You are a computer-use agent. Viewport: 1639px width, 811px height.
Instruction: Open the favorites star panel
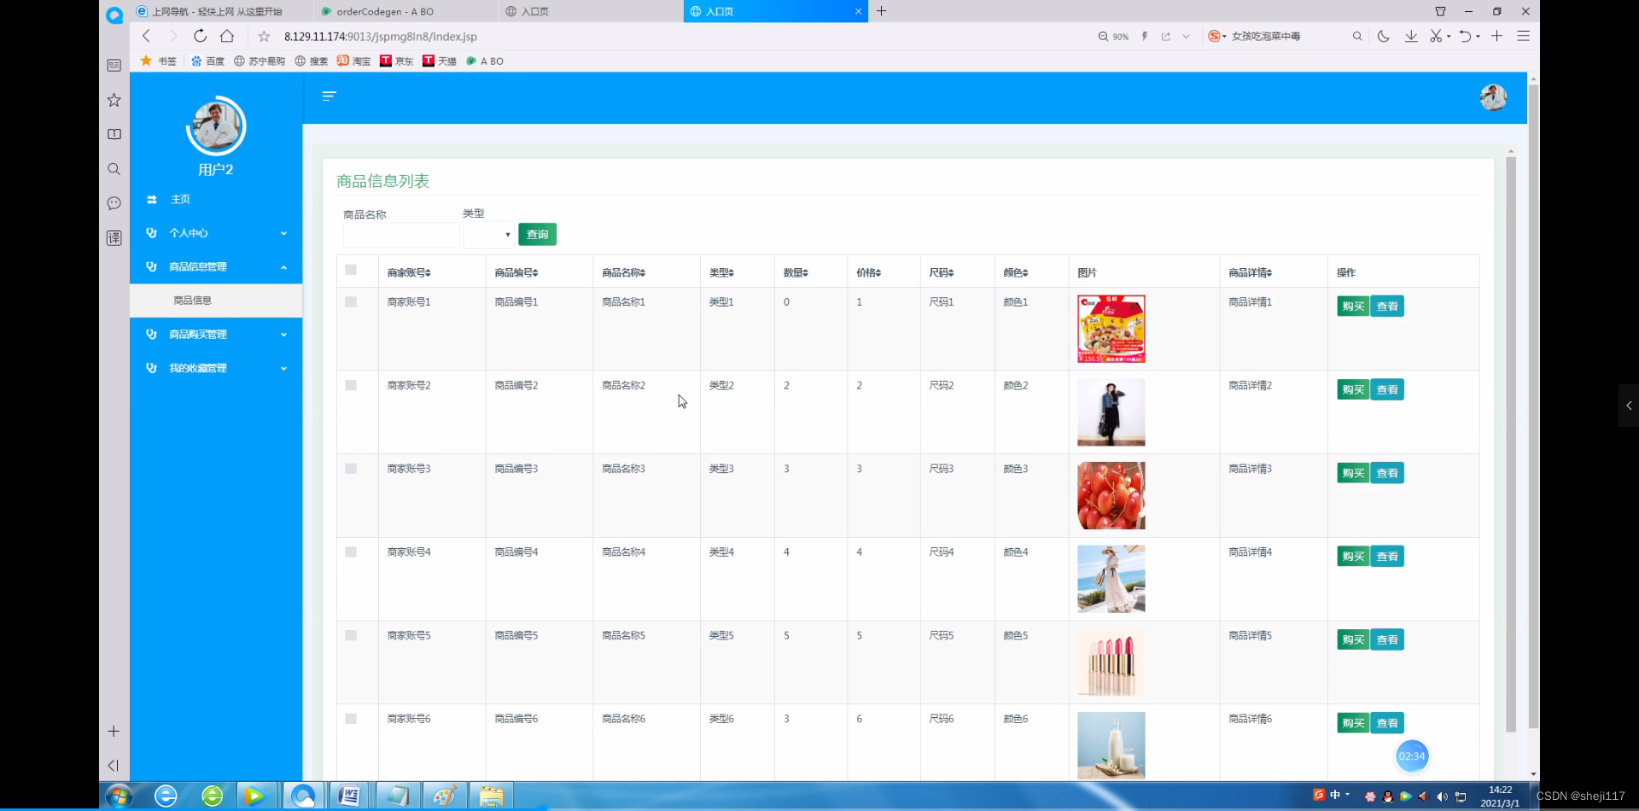coord(114,100)
